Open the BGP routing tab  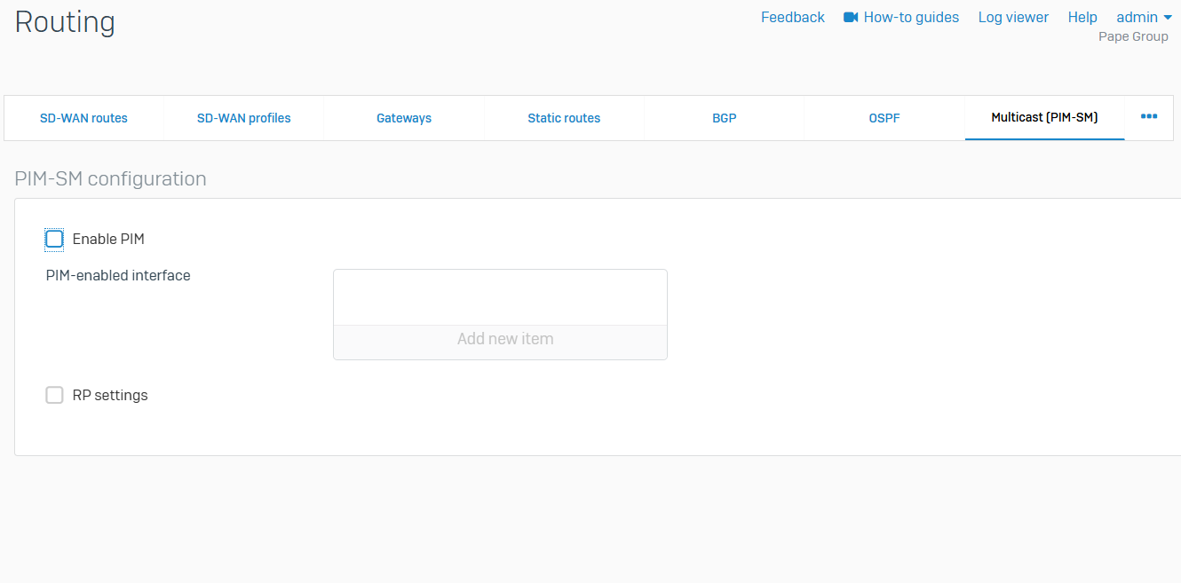click(724, 118)
